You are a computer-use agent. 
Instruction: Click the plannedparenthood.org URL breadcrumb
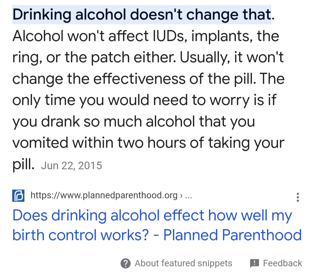(104, 195)
